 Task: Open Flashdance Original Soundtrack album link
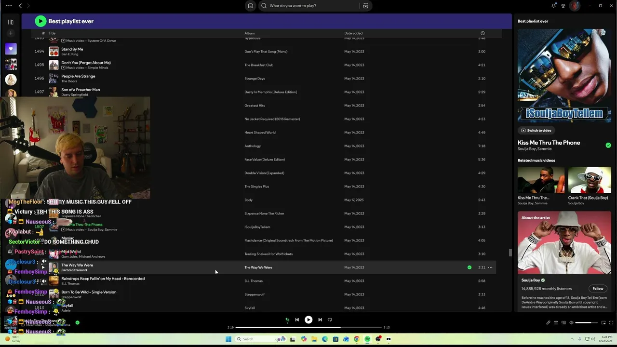point(288,240)
